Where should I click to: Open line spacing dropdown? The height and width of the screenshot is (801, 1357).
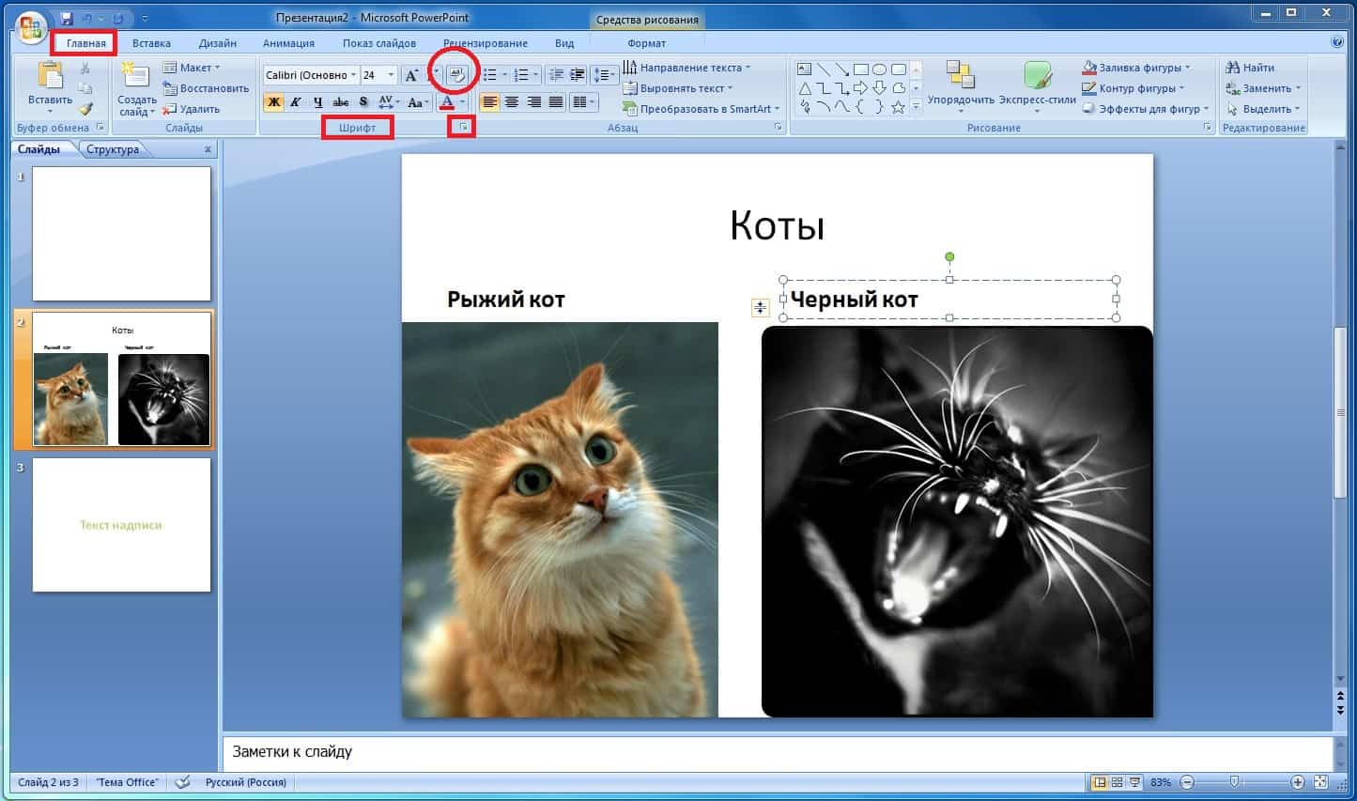click(x=605, y=75)
